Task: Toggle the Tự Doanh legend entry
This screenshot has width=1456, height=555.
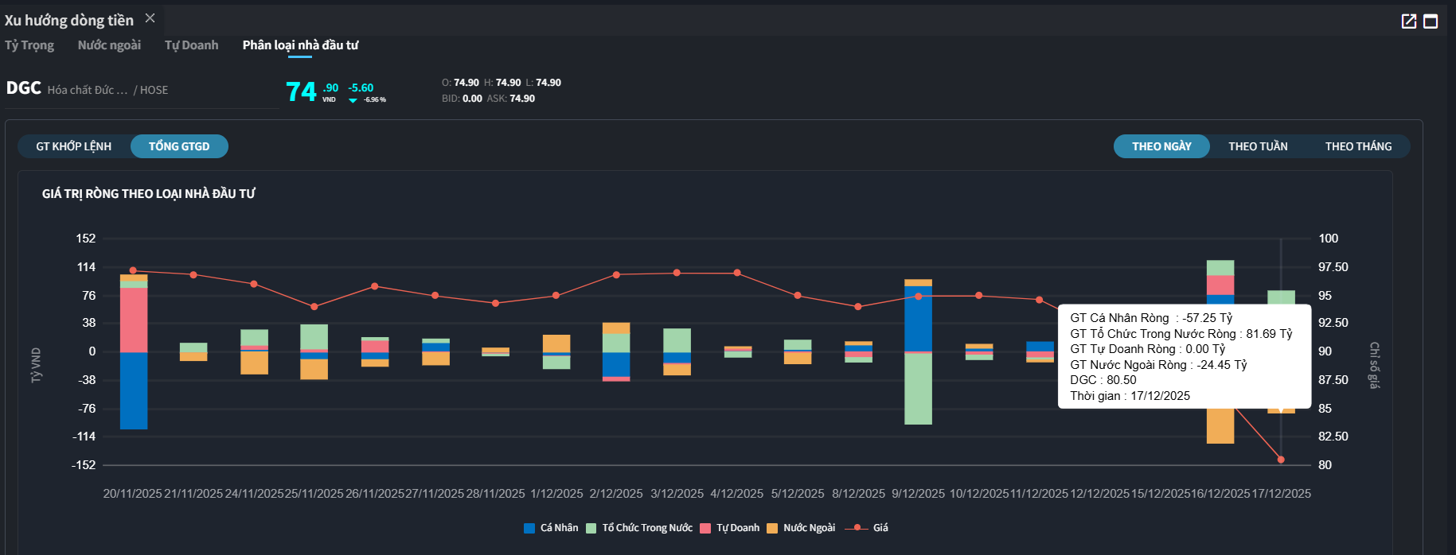Action: point(729,528)
